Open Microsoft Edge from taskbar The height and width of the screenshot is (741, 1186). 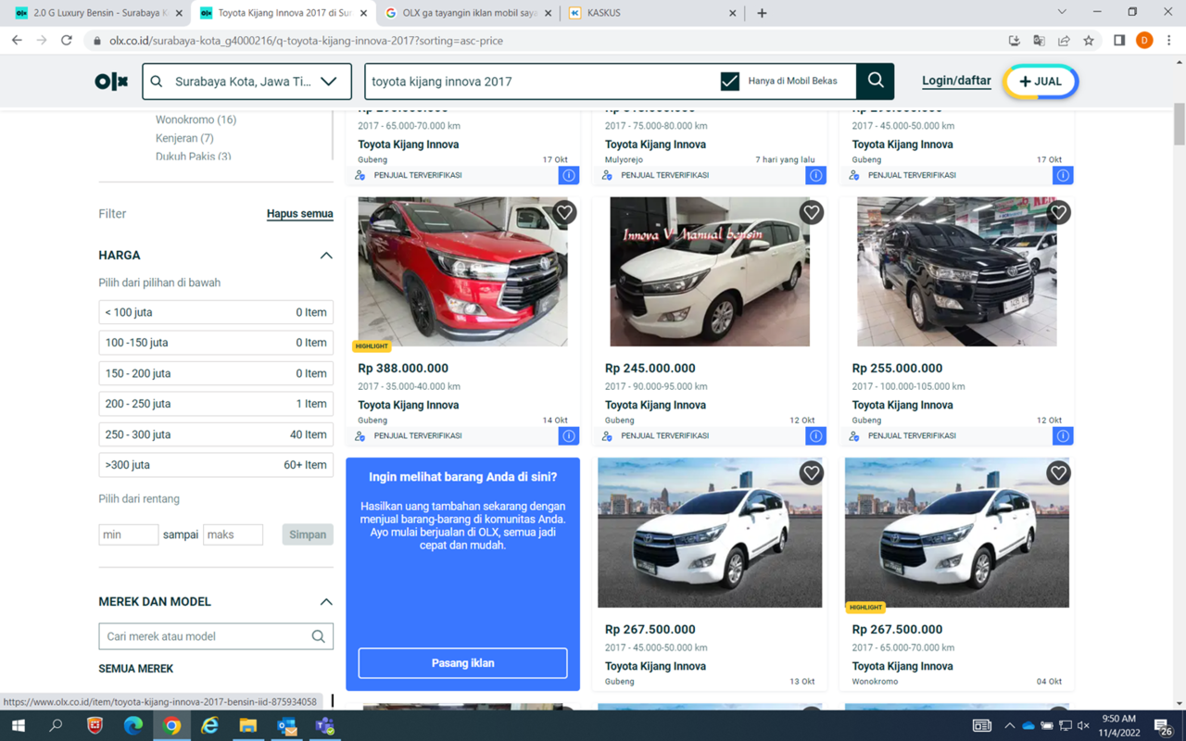pos(133,726)
